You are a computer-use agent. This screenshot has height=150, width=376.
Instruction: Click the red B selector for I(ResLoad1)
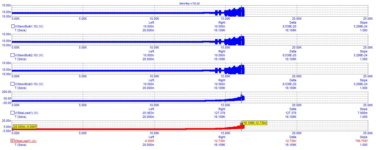(x=13, y=141)
